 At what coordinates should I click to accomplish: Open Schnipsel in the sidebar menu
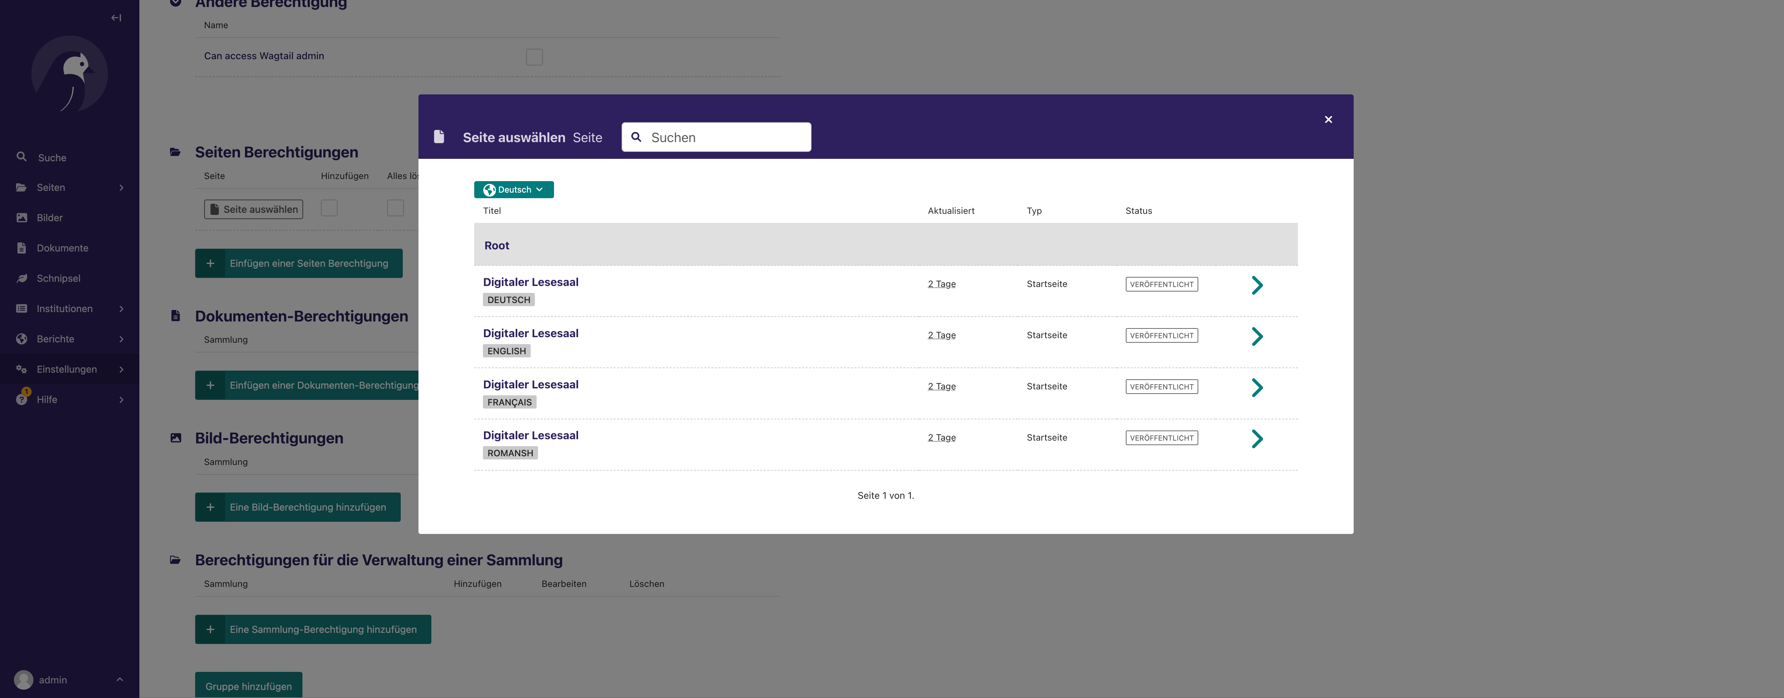69,278
